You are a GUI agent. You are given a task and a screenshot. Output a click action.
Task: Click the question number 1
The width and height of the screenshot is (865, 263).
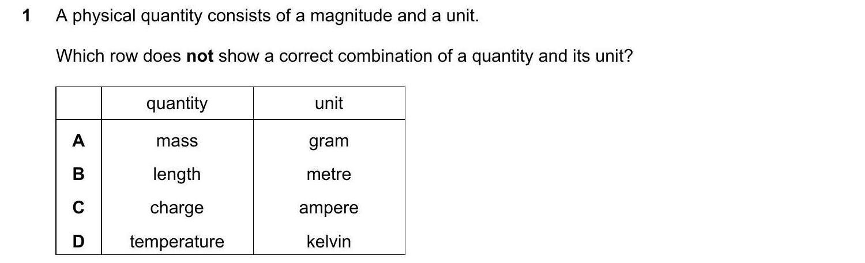pos(26,16)
